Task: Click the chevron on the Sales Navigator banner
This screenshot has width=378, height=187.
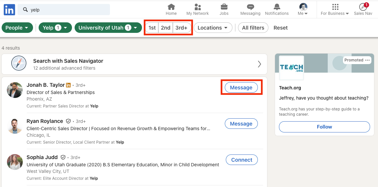Action: point(259,64)
